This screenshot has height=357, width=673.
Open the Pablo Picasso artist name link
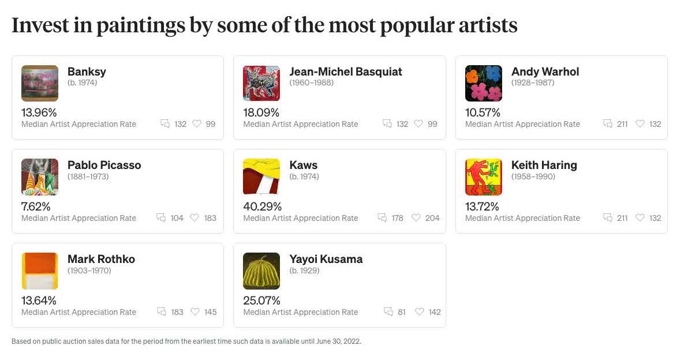(104, 165)
